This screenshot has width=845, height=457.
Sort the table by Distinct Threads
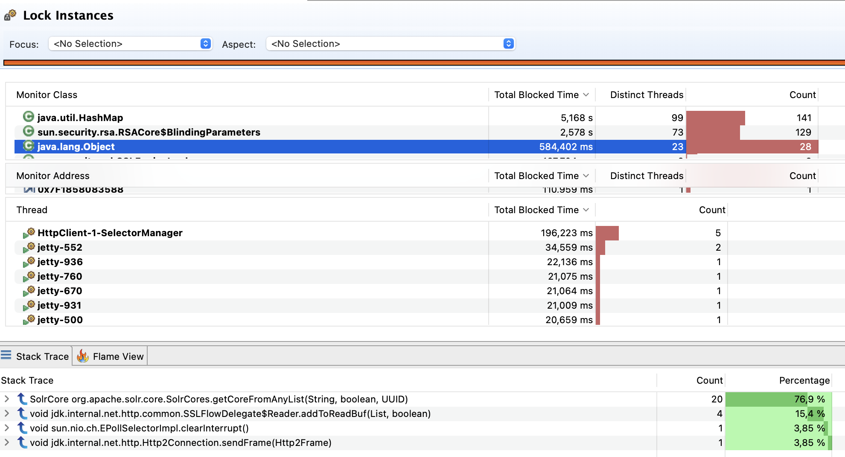(647, 95)
